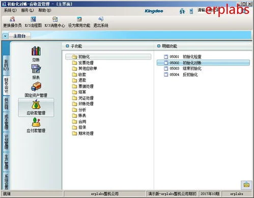Expand the dropdown arrow left of 主控台
The height and width of the screenshot is (198, 254).
coord(5,36)
